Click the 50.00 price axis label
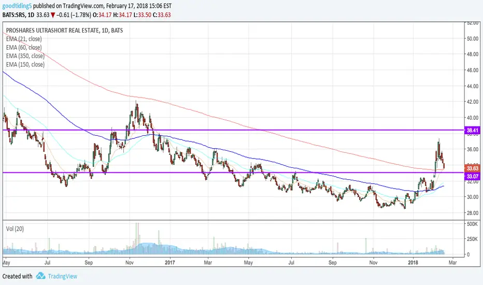 tap(473, 38)
